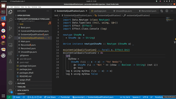Show additional activity bar views ellipsis
Screen dimensions: 176x99
tap(10, 70)
